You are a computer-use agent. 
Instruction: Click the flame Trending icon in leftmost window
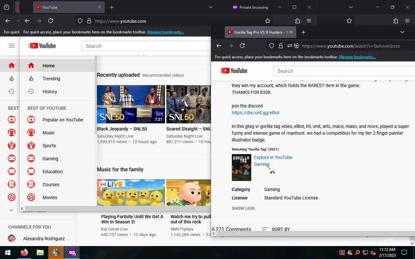point(12,78)
